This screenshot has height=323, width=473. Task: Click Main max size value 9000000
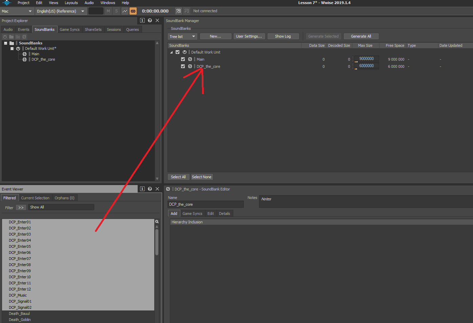(x=367, y=59)
